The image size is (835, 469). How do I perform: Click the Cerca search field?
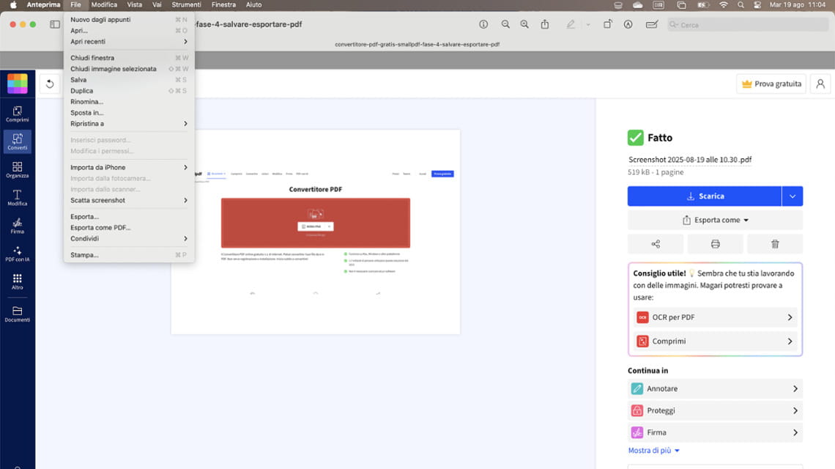pyautogui.click(x=748, y=24)
